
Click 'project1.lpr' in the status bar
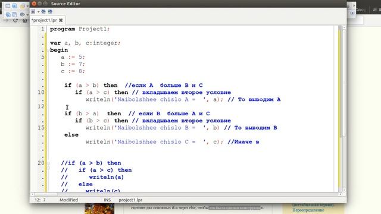point(130,200)
